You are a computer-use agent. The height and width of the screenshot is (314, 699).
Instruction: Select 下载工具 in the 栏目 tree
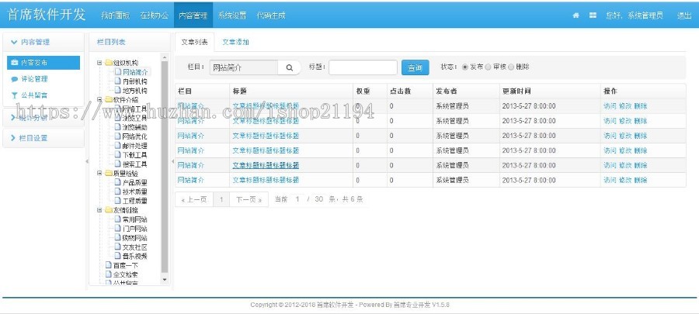point(134,155)
